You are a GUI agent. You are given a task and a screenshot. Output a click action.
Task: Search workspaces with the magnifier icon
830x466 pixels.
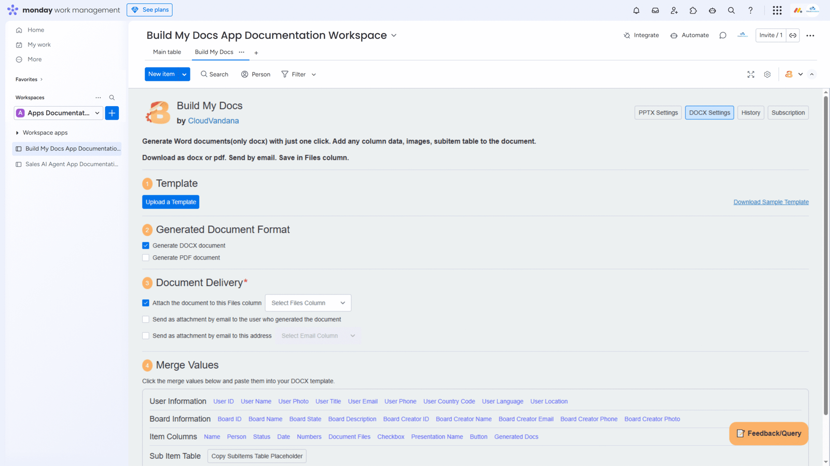112,97
